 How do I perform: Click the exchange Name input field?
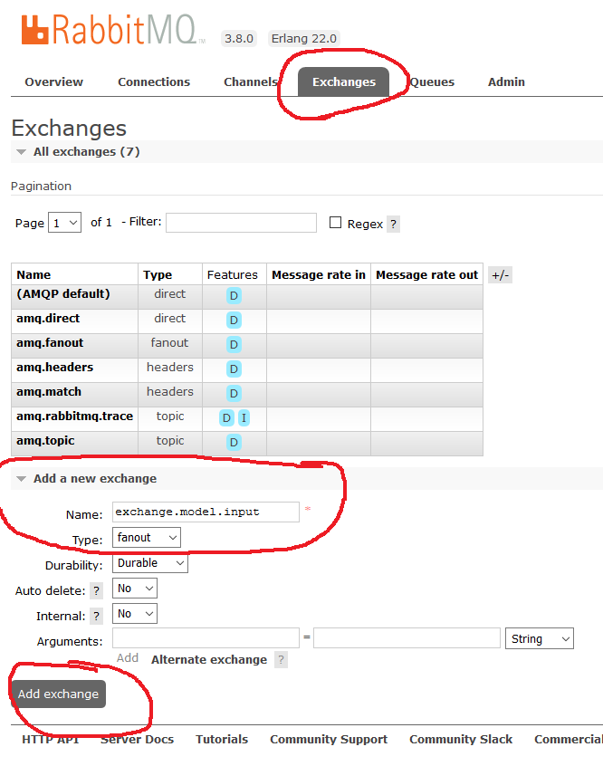click(x=206, y=512)
